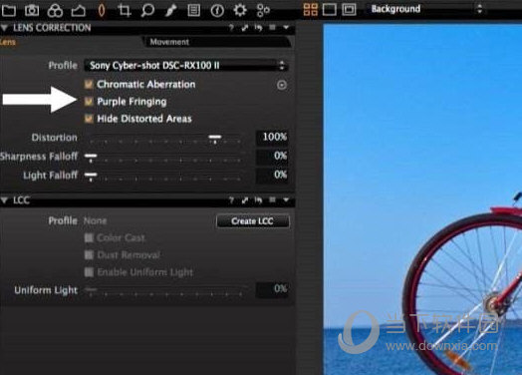The height and width of the screenshot is (375, 522).
Task: Open the Metadata info tool tab
Action: [x=217, y=11]
